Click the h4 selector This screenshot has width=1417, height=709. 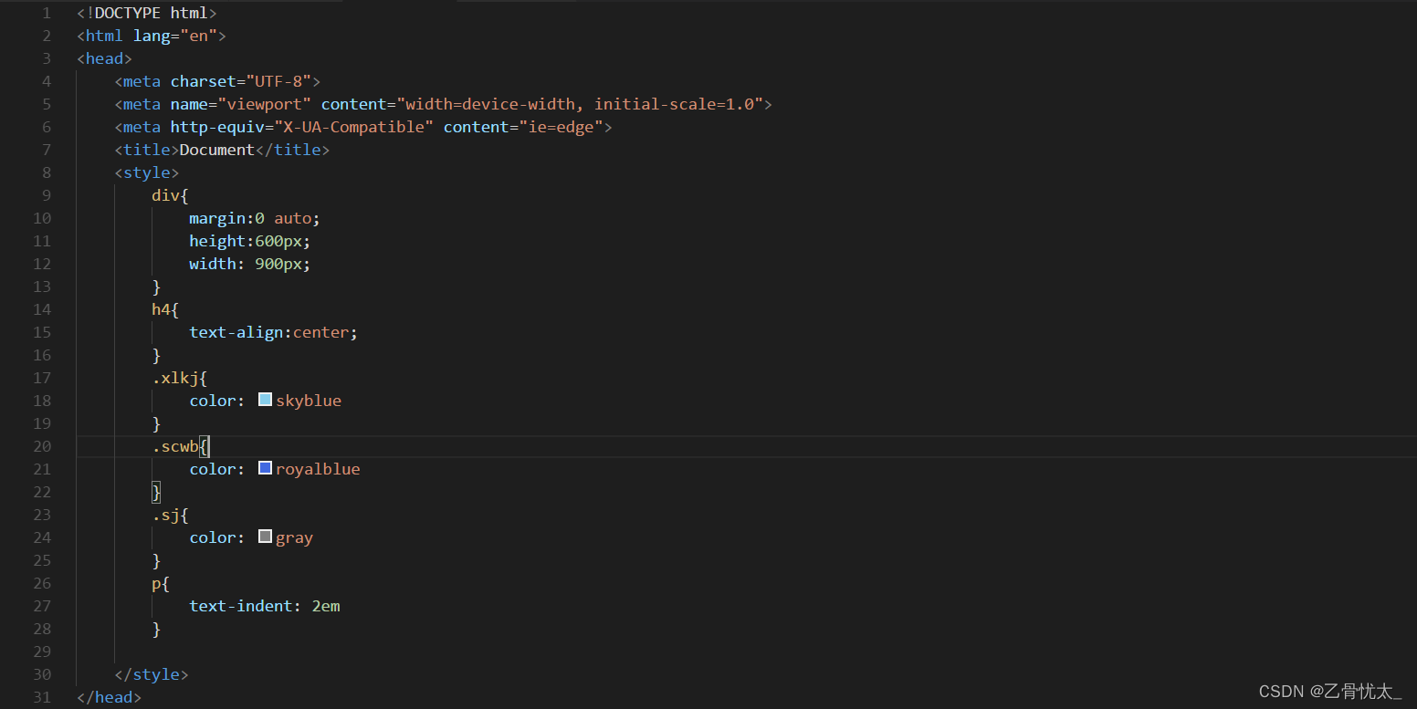click(x=159, y=308)
